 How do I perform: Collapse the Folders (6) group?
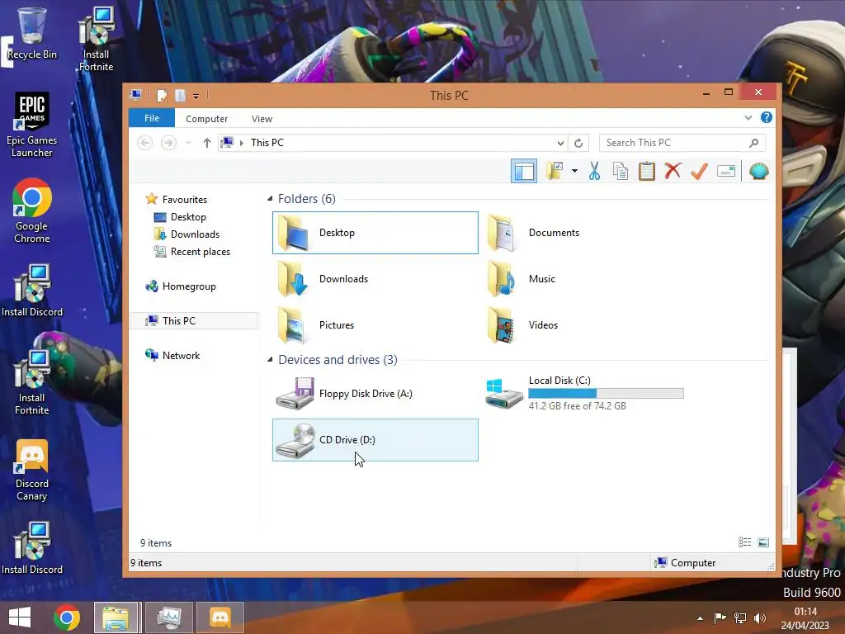270,198
